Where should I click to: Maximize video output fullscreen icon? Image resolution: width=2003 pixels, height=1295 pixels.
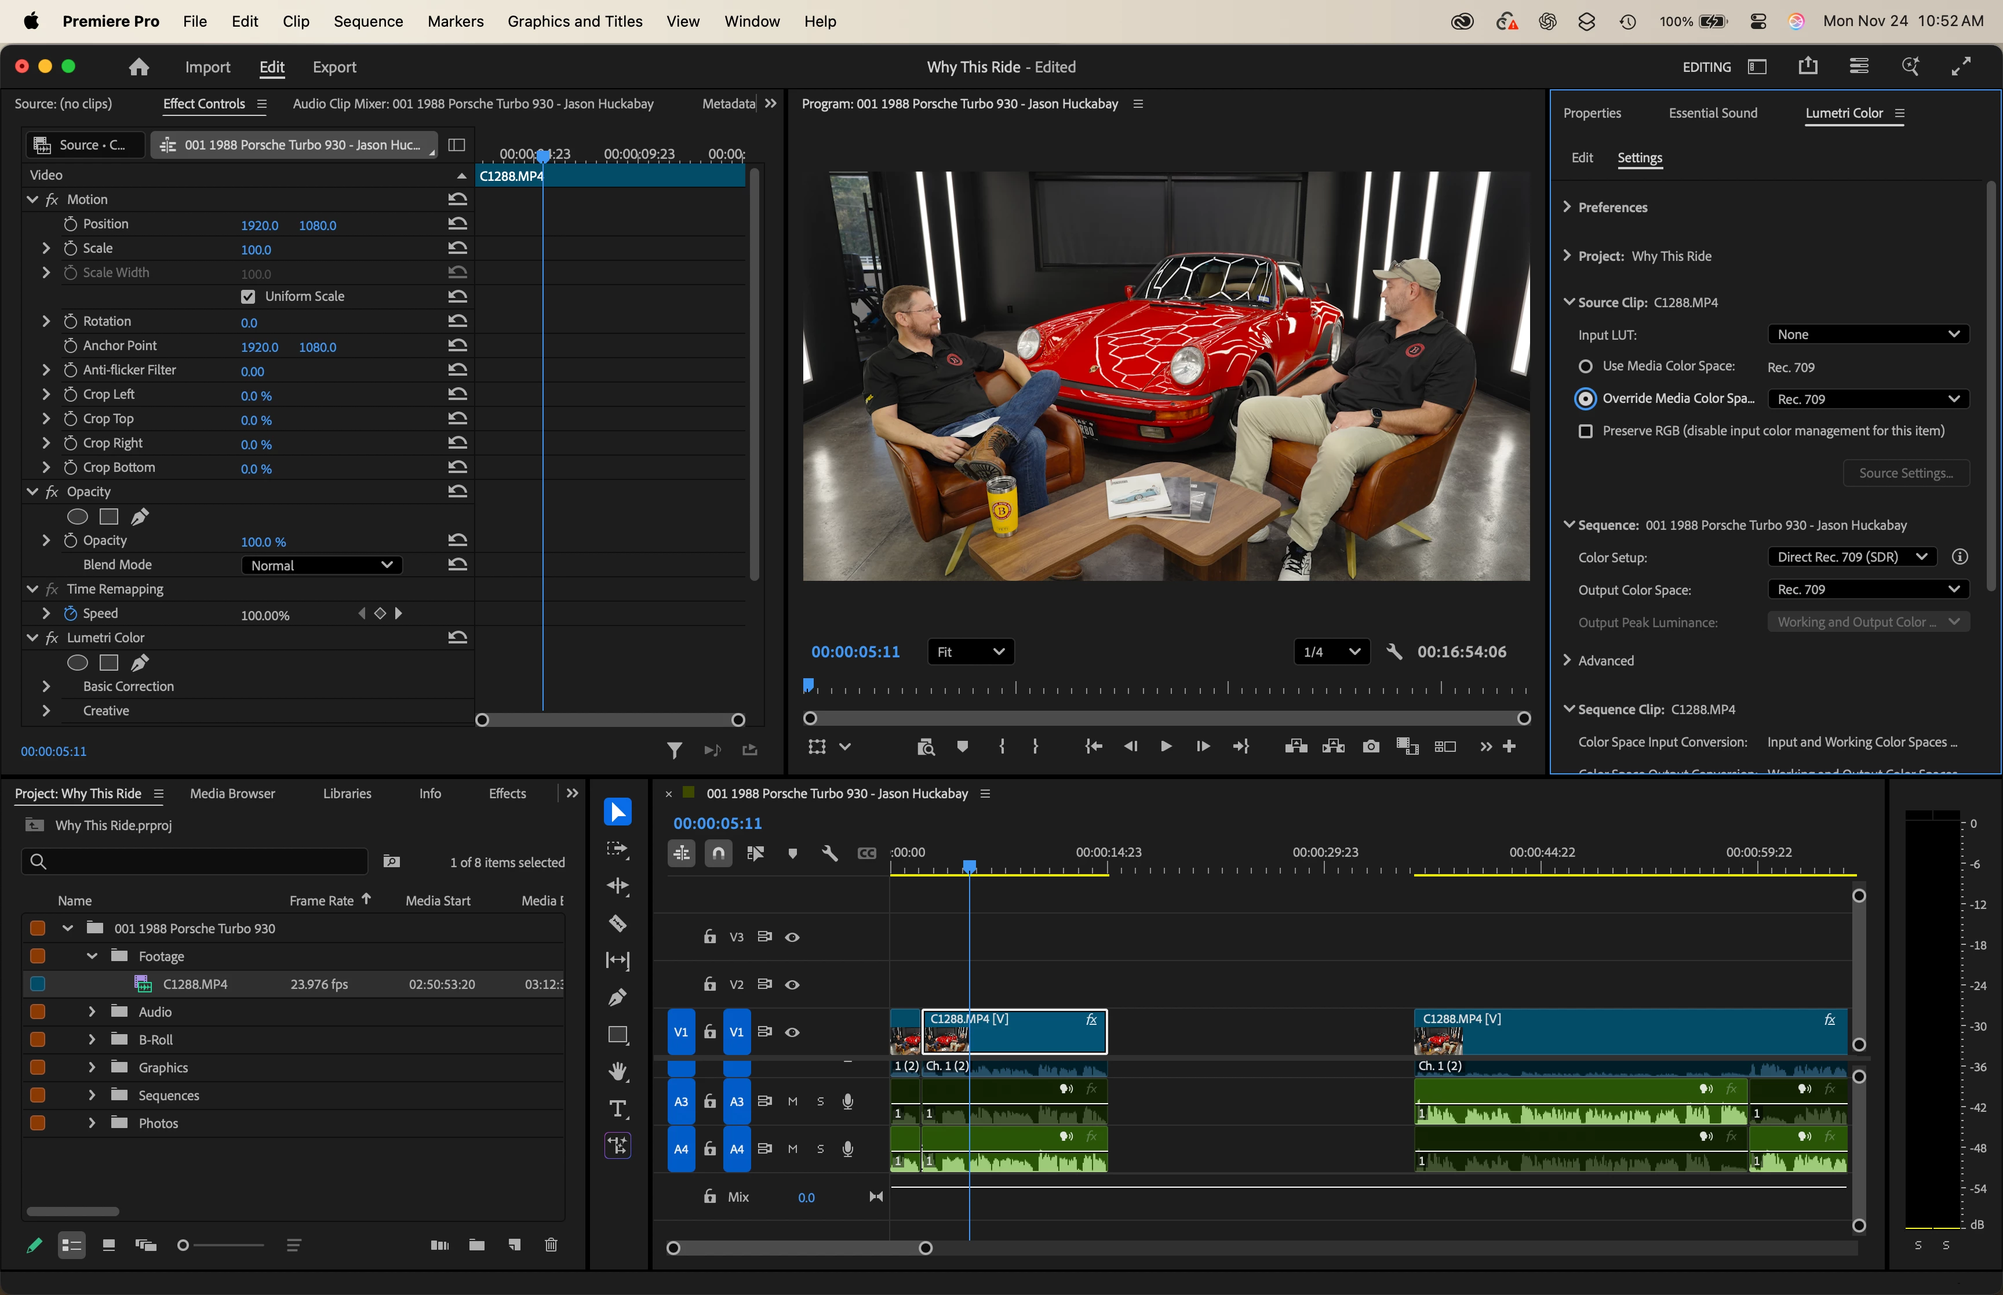pyautogui.click(x=1961, y=67)
